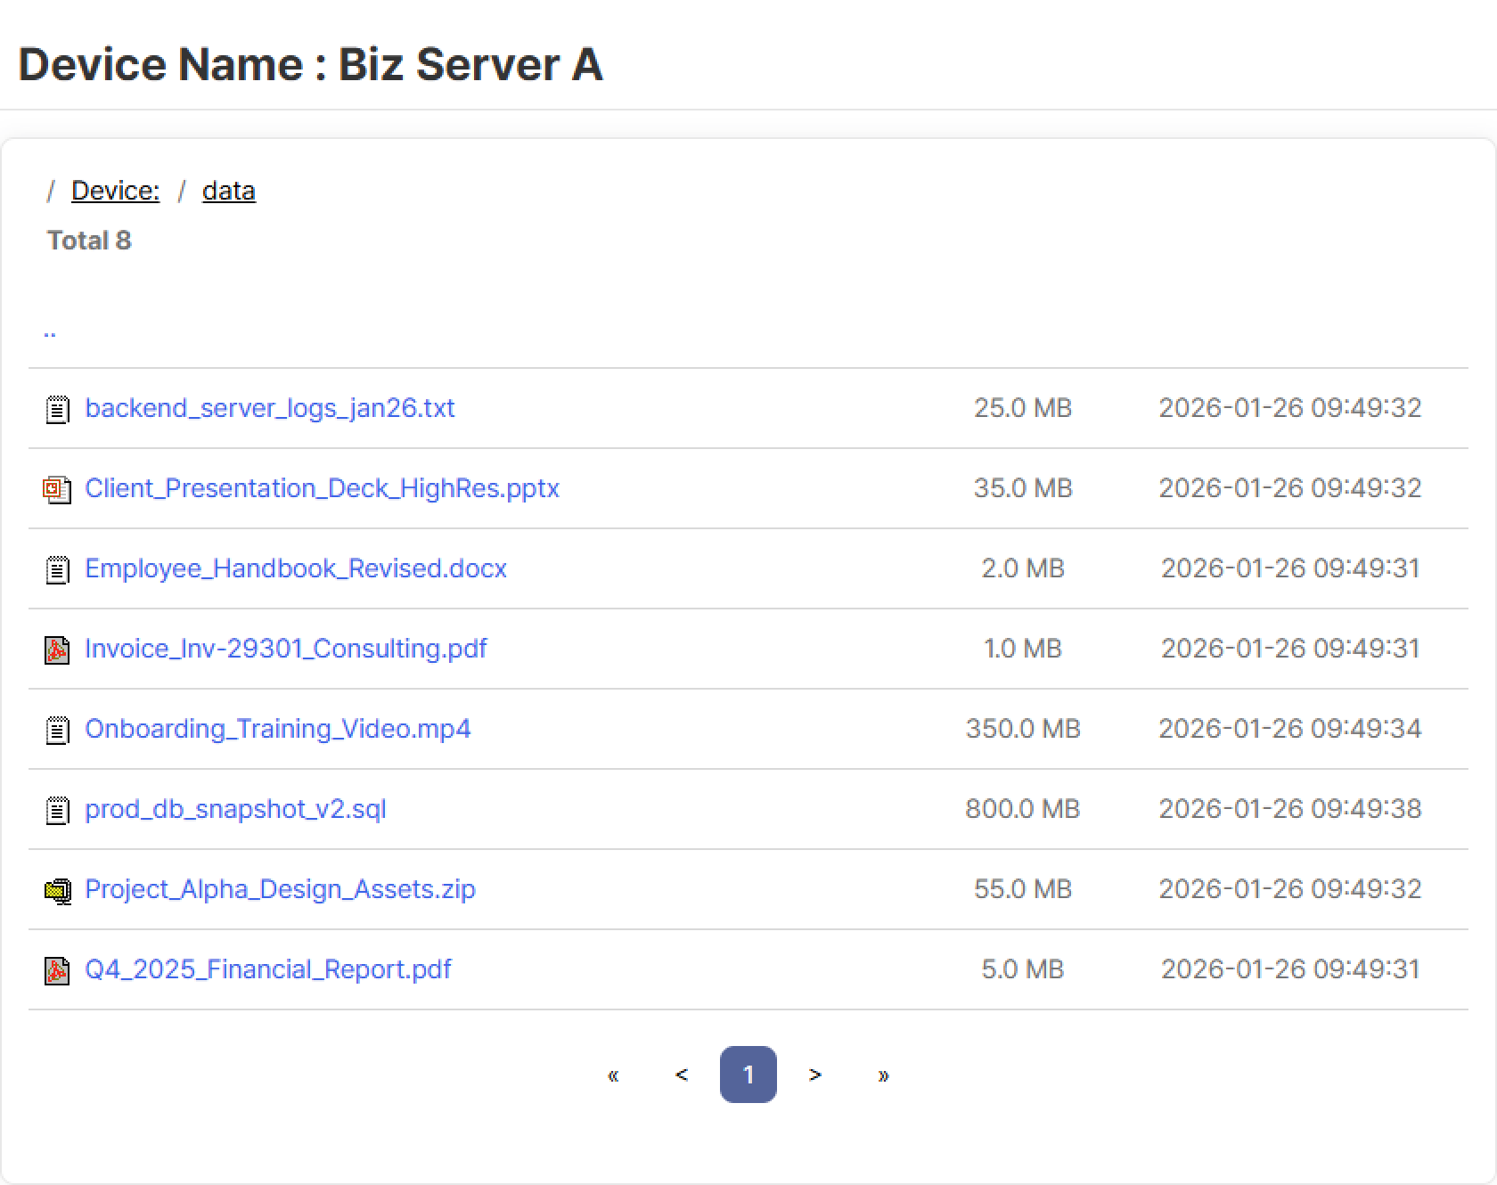The image size is (1497, 1185).
Task: Click the text file icon beside backend_server_logs_jan26.txt
Action: point(57,409)
